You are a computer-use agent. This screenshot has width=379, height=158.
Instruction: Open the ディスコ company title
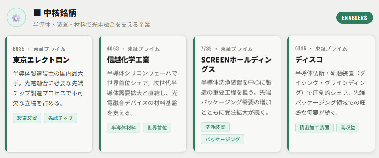point(309,59)
